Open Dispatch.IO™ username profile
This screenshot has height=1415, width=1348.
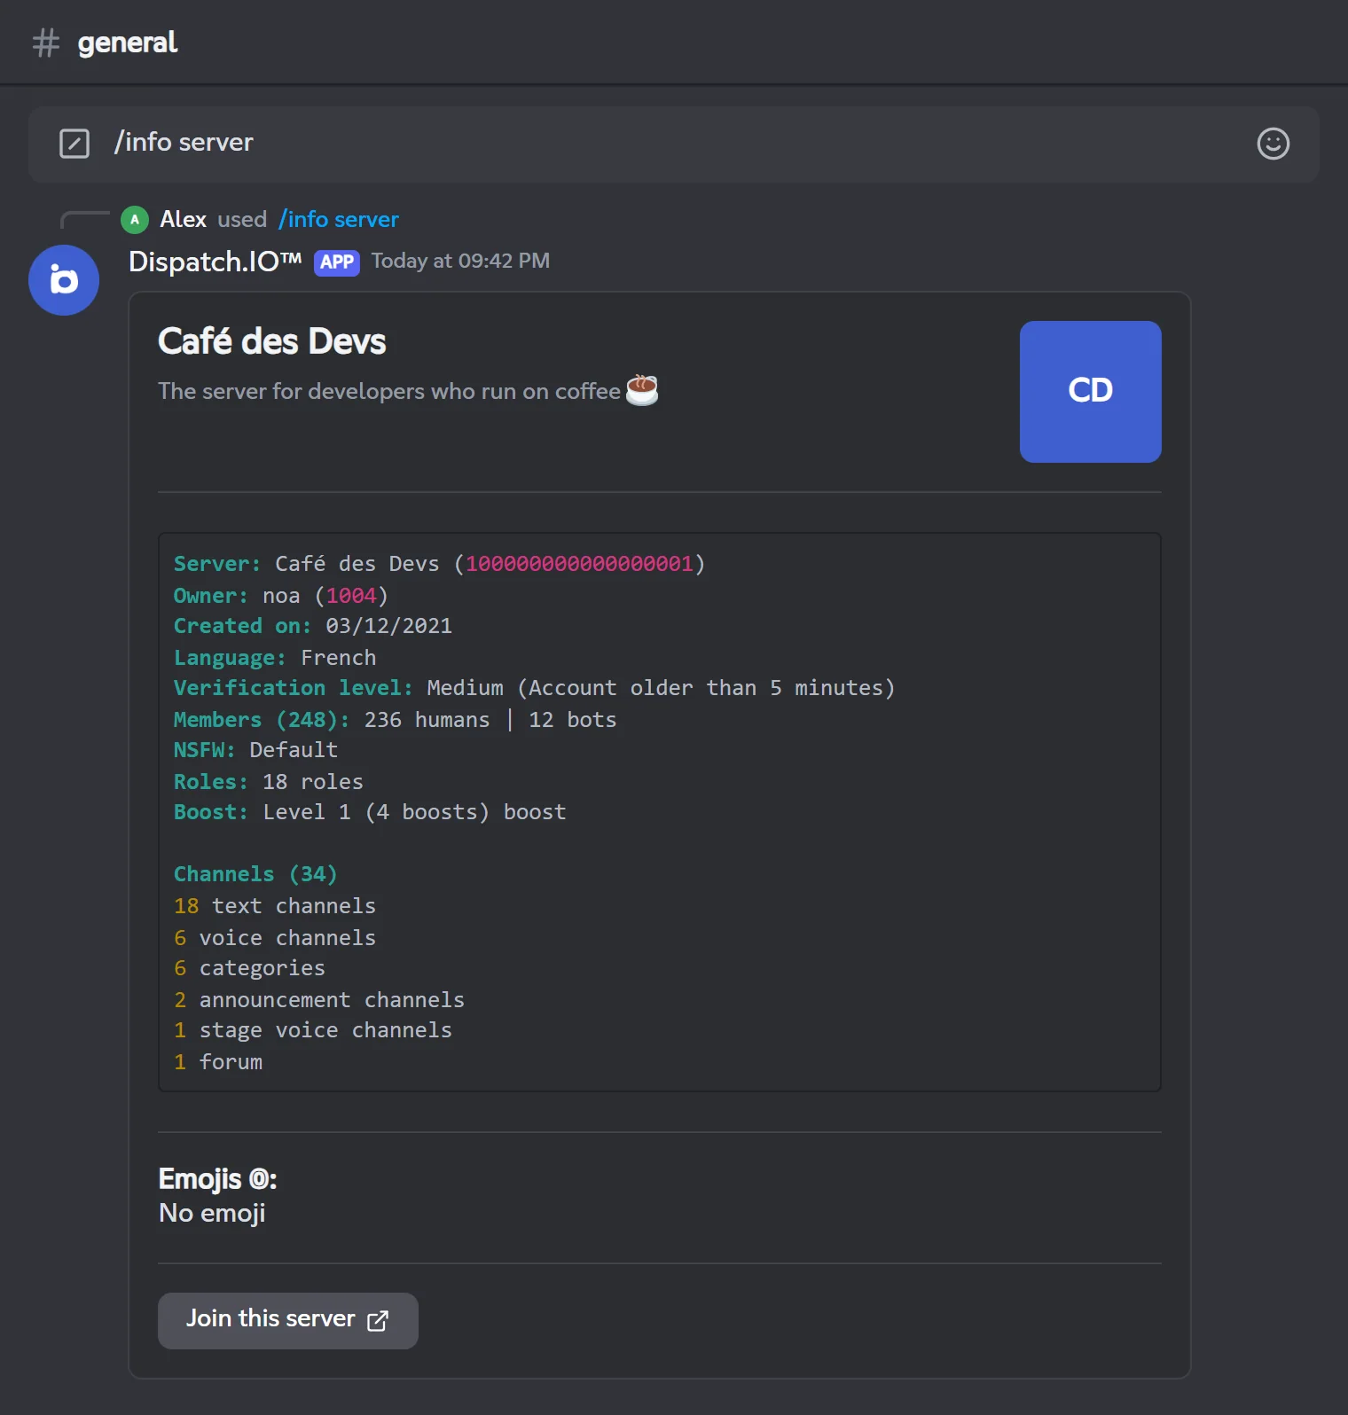point(216,262)
